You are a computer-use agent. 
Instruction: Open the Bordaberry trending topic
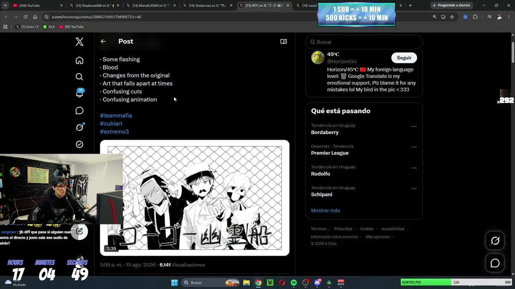(x=325, y=132)
